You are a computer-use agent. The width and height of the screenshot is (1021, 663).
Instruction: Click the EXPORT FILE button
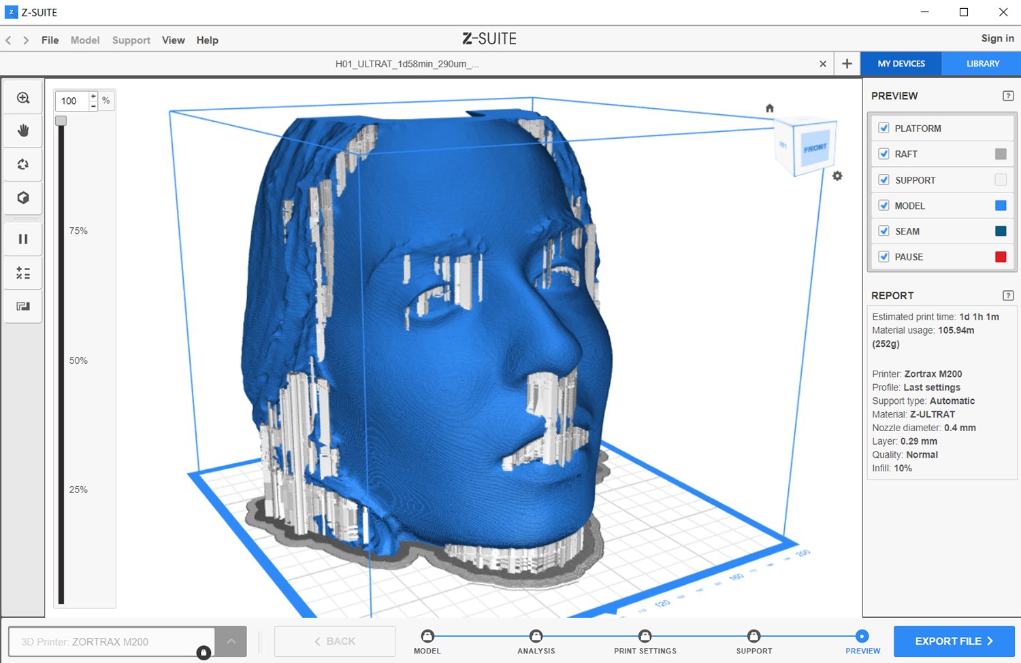coord(954,641)
